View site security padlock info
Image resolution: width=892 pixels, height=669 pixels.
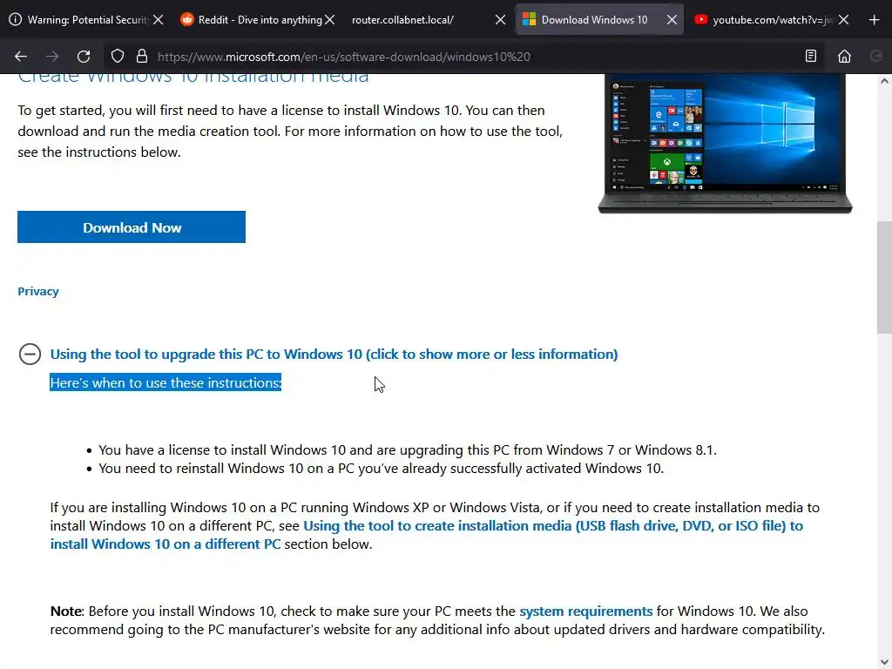[142, 57]
